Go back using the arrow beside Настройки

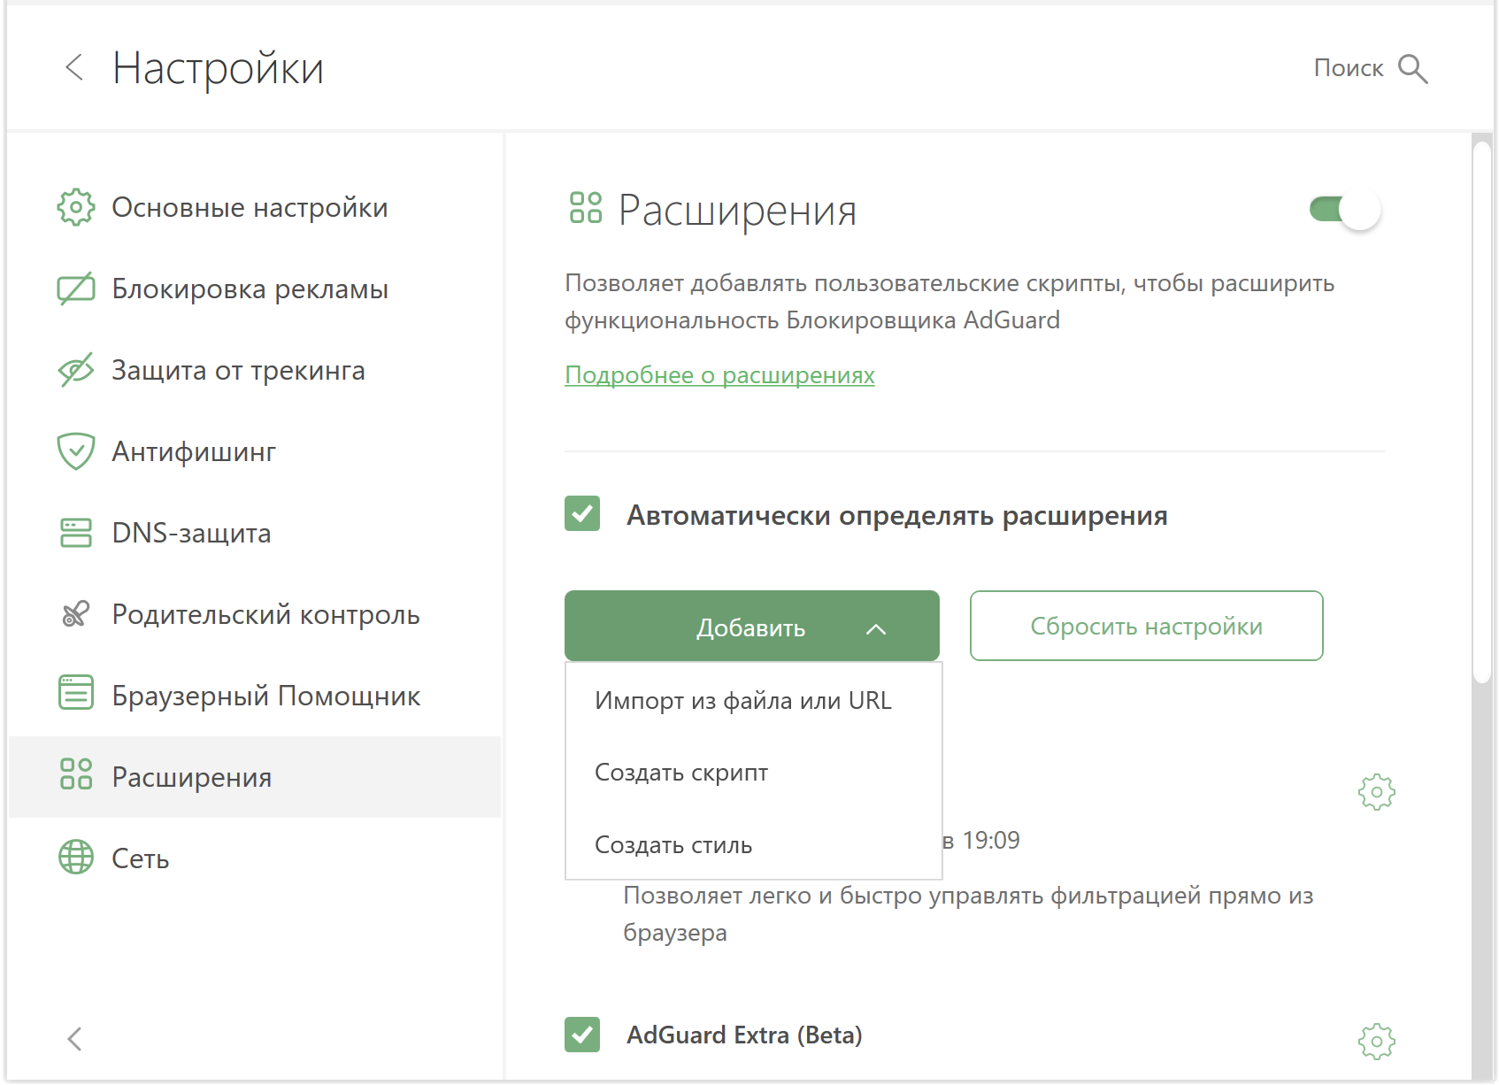(x=74, y=67)
